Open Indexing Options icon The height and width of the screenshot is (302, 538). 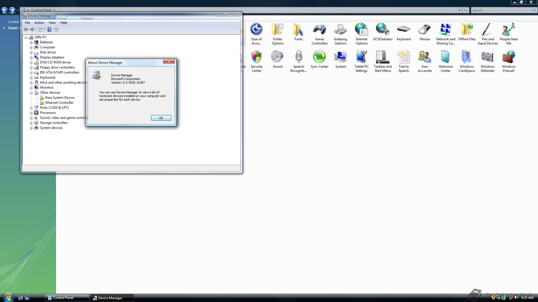tap(340, 34)
